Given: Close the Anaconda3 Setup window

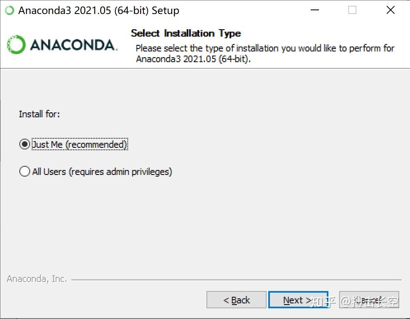Looking at the screenshot, I should (x=390, y=11).
